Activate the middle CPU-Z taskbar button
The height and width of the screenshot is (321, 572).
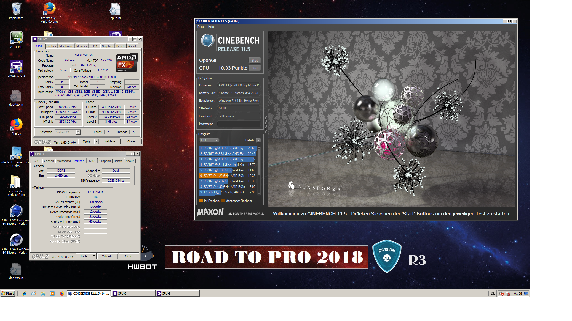pyautogui.click(x=133, y=293)
